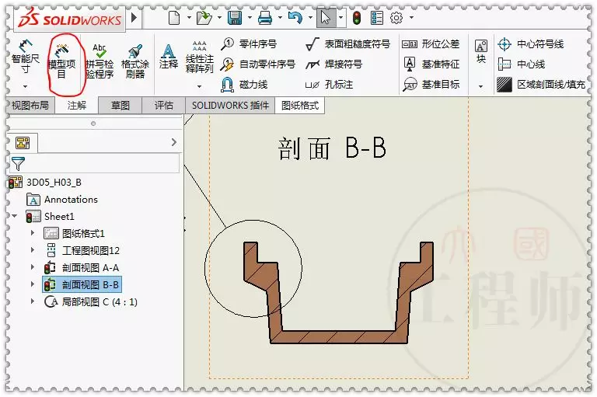Run the Spell Checker (拼写检验程序)
This screenshot has width=597, height=397.
point(99,61)
